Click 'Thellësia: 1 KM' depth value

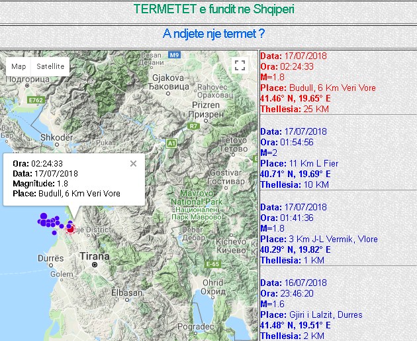[292, 261]
